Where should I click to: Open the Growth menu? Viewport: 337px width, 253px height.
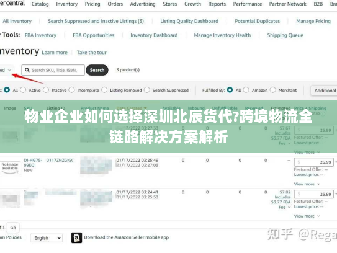point(192,4)
